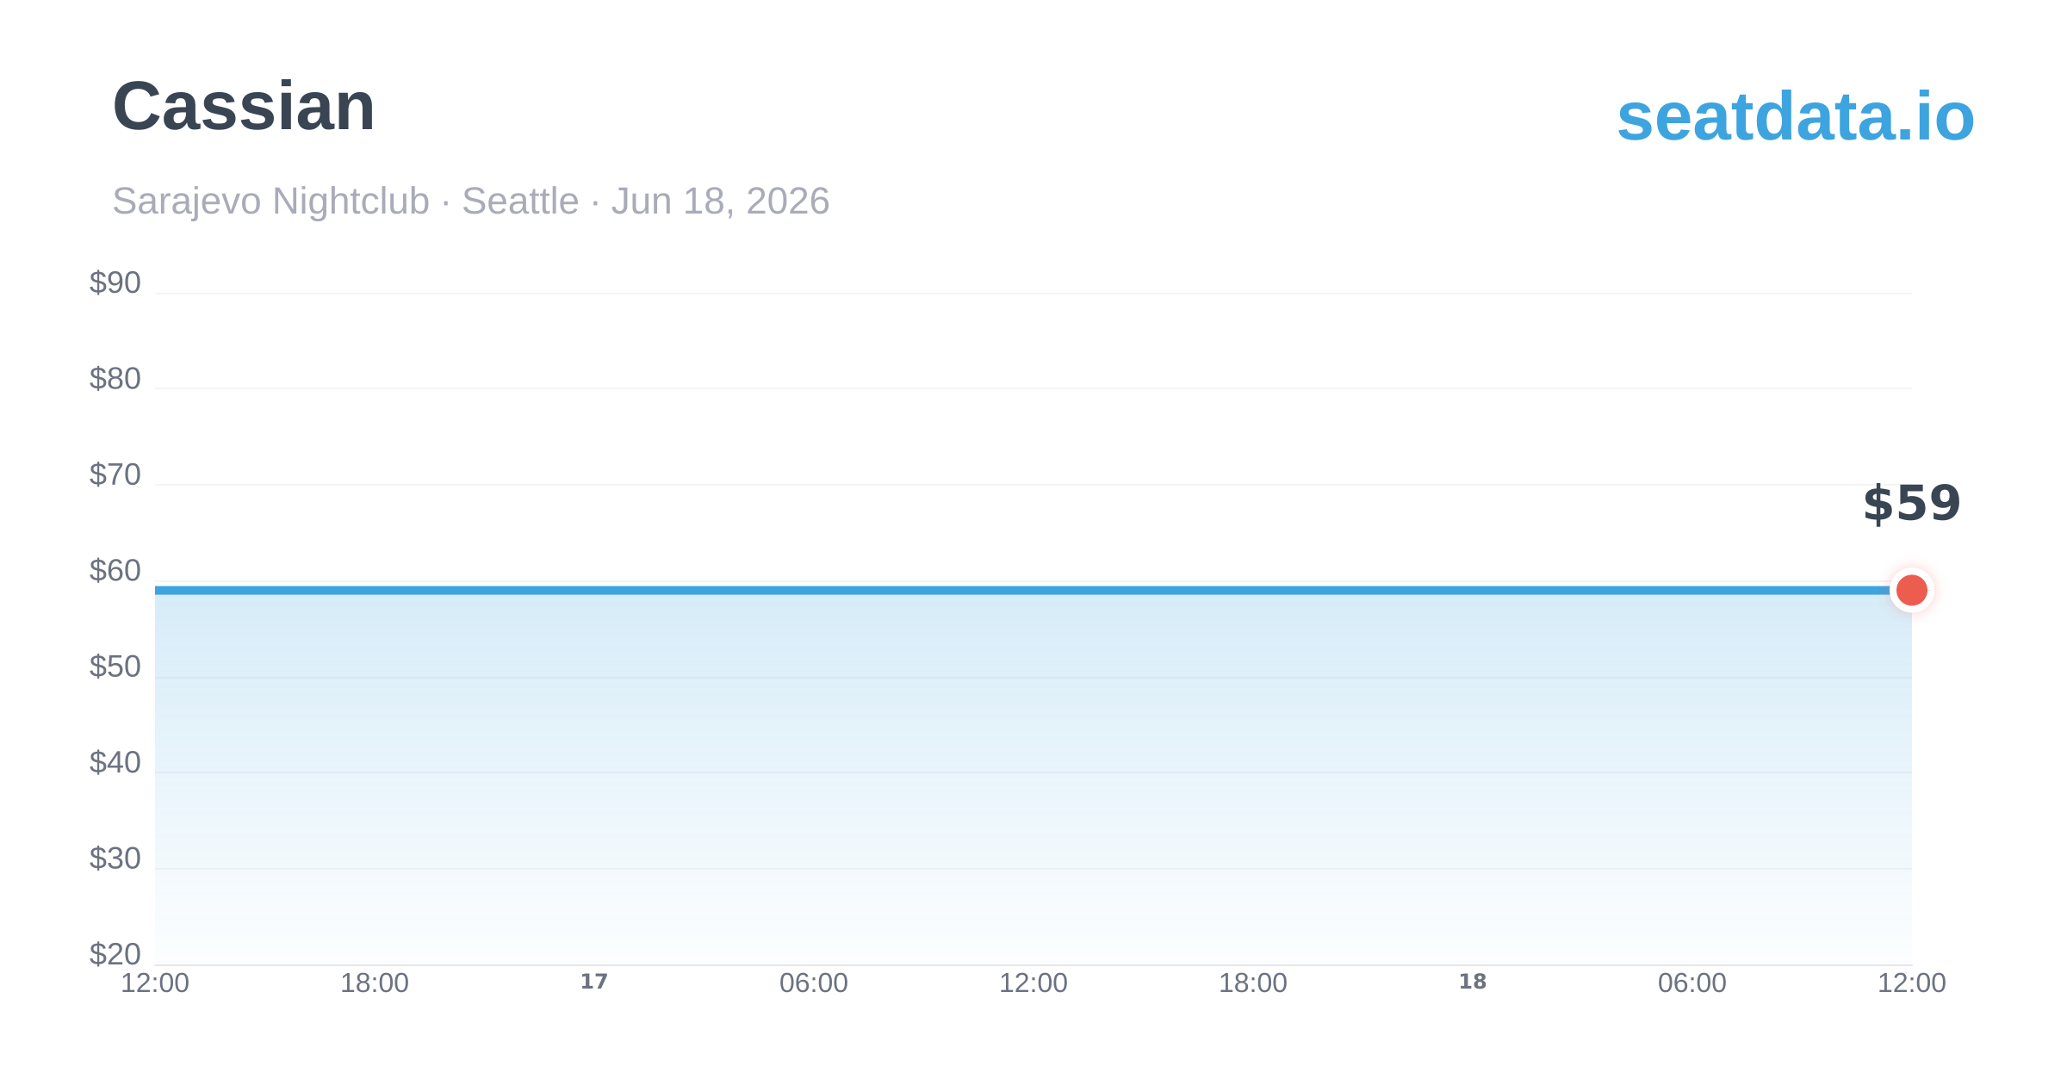Click the last 12:00 time label
Image resolution: width=2067 pixels, height=1085 pixels.
point(1912,983)
